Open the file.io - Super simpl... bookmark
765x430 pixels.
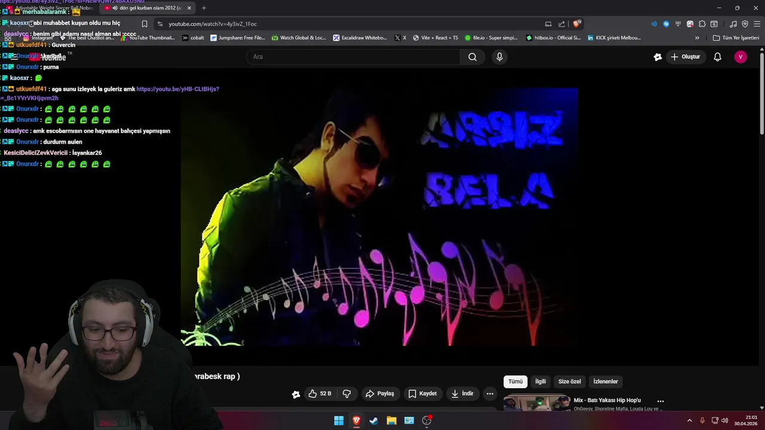491,38
